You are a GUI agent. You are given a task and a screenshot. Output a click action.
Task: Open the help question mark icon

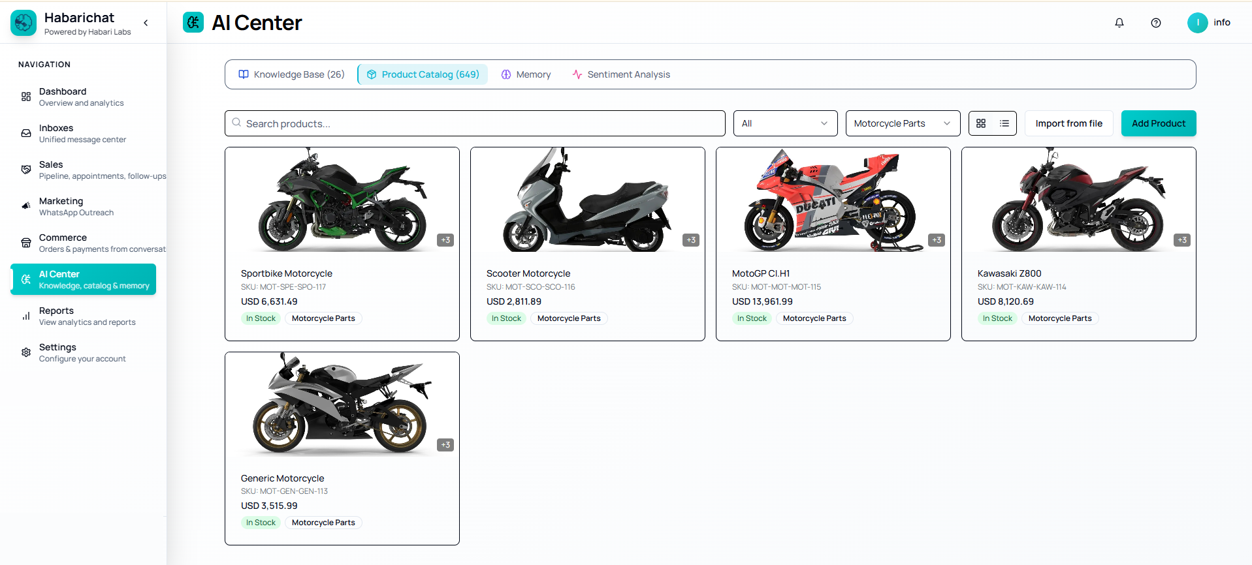(1156, 23)
